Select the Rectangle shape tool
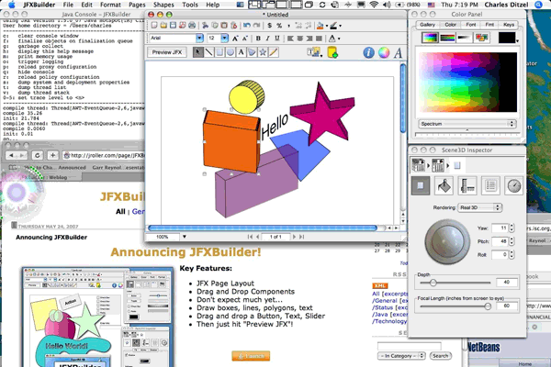The image size is (551, 367). coord(219,52)
